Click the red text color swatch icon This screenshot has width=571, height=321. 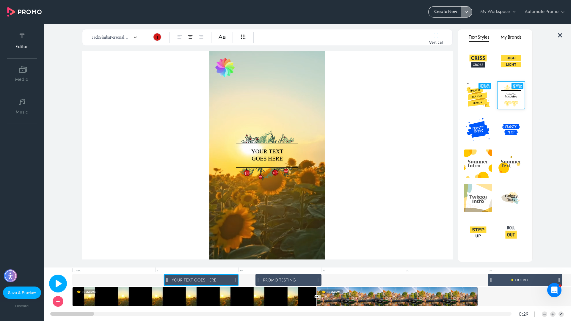tap(157, 37)
